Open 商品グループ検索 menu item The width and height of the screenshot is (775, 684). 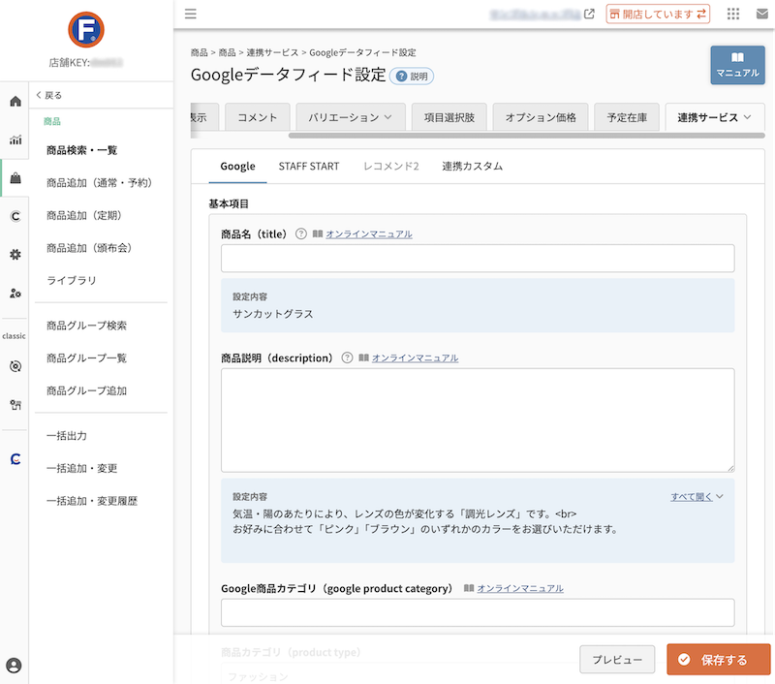[86, 326]
